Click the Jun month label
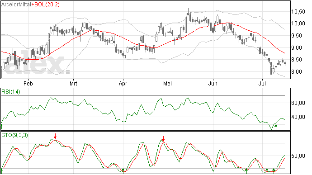312x175 pixels. 213,83
